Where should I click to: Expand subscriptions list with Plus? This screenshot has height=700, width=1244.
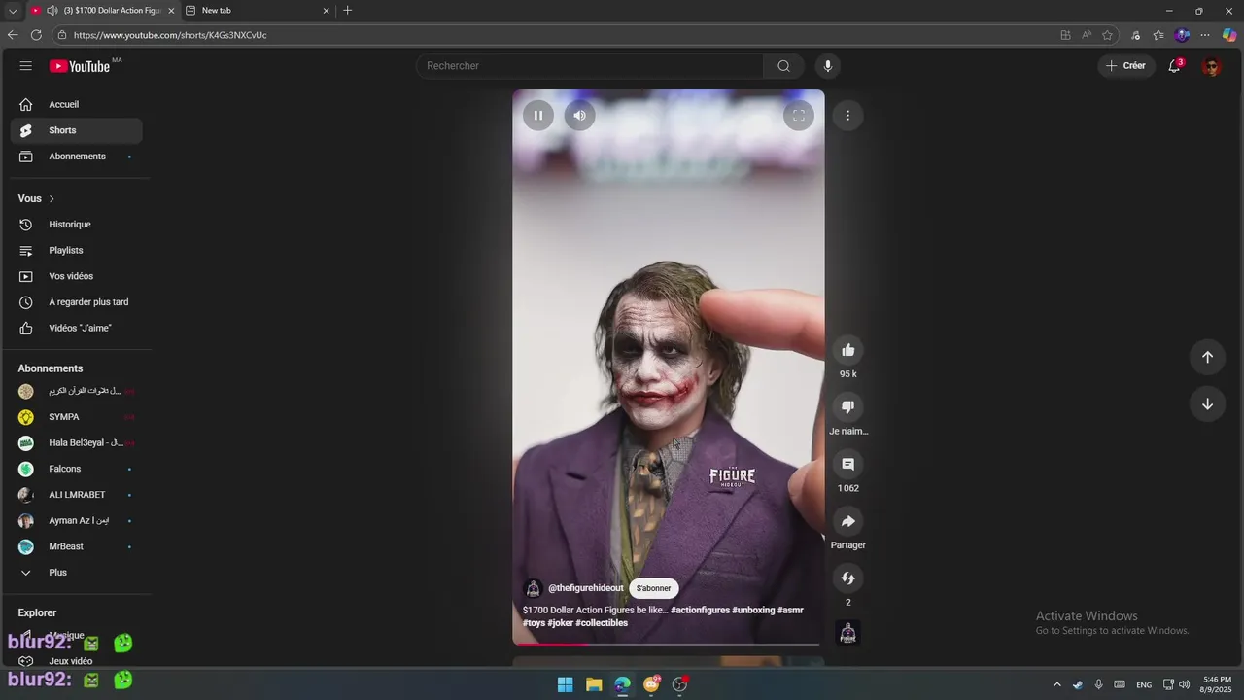[77, 573]
